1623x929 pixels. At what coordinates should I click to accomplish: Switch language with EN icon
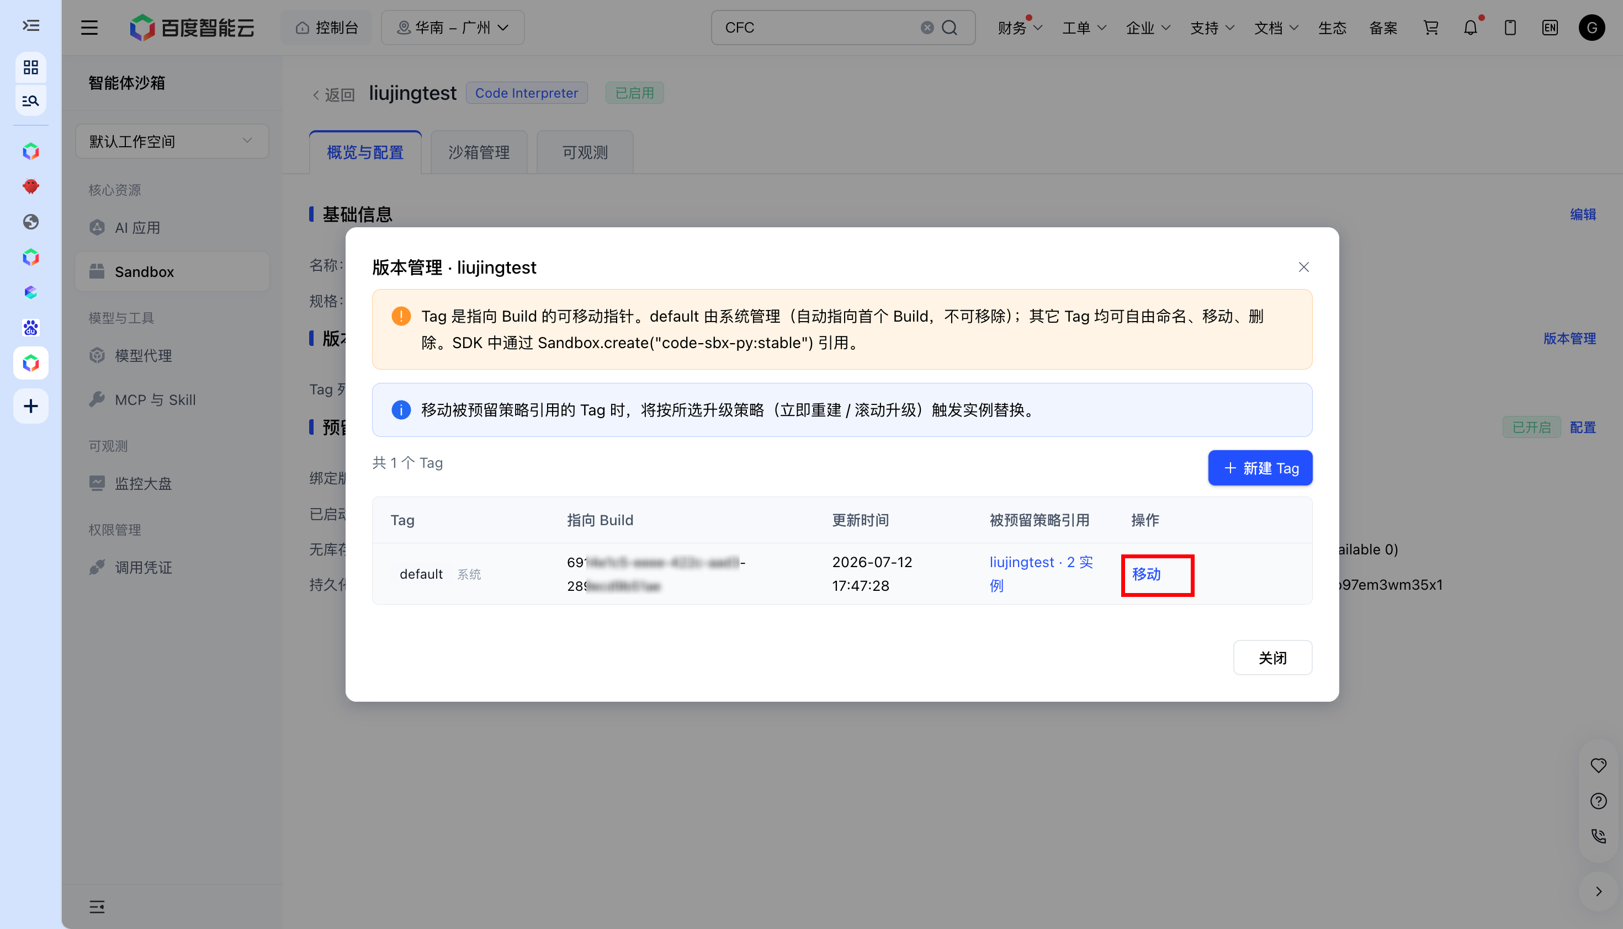point(1550,28)
